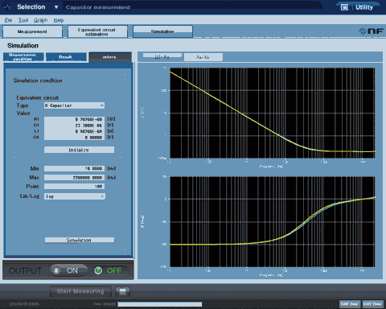Click the 'Capacitor measurement' title text
Screen dimensions: 386x309
coord(98,7)
